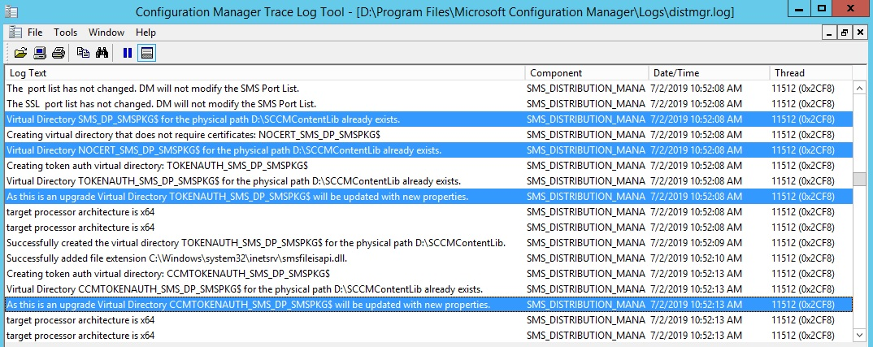Toggle the Show Details pane icon
Viewport: 873px width, 347px height.
(146, 53)
